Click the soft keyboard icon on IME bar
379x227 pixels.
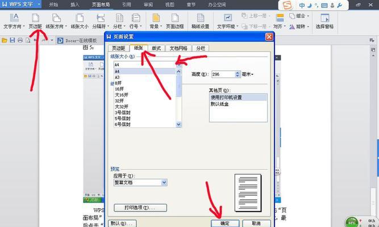(x=324, y=5)
